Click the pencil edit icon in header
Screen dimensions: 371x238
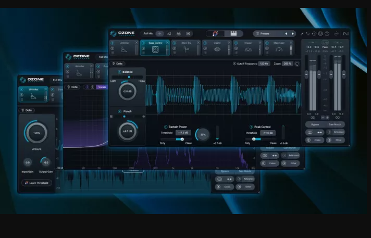pos(302,34)
